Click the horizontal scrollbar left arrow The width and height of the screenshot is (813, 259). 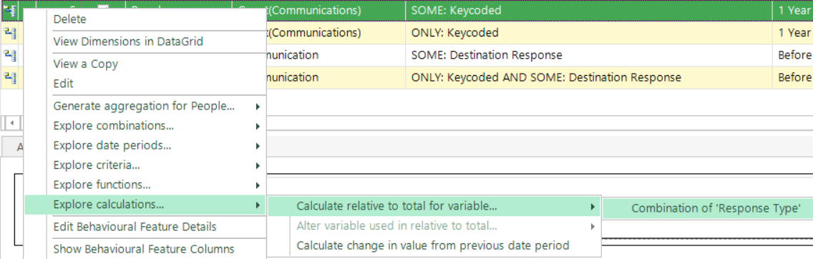12,123
